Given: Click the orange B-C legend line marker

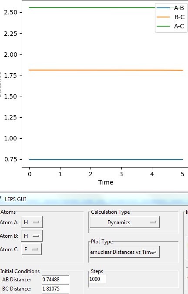Looking at the screenshot, I should click(x=163, y=17).
